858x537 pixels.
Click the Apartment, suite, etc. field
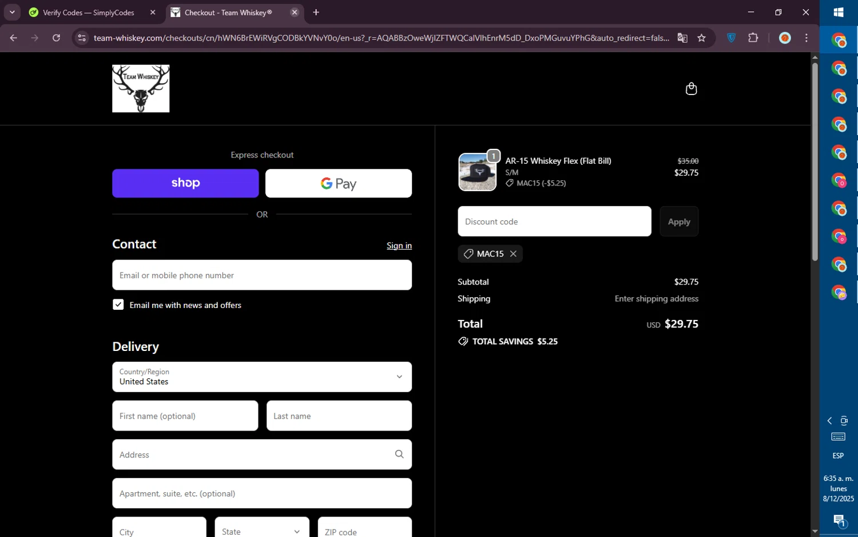tap(262, 493)
